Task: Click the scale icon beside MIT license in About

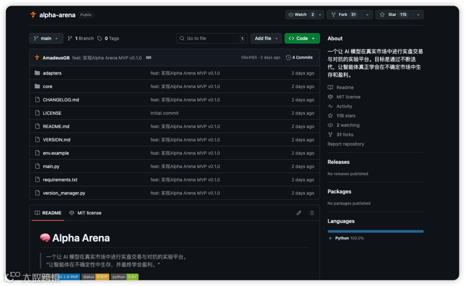Action: pyautogui.click(x=330, y=97)
